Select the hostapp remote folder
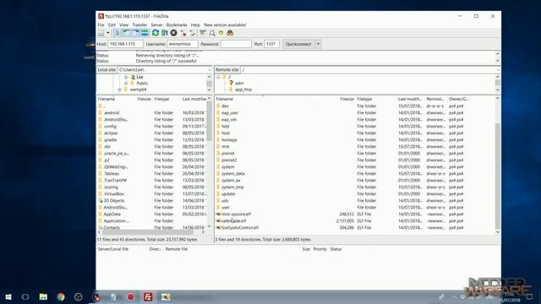The width and height of the screenshot is (541, 304). (229, 140)
